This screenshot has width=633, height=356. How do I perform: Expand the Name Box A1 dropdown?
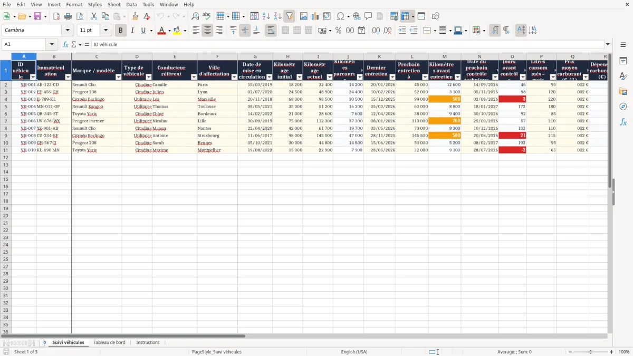pos(52,44)
